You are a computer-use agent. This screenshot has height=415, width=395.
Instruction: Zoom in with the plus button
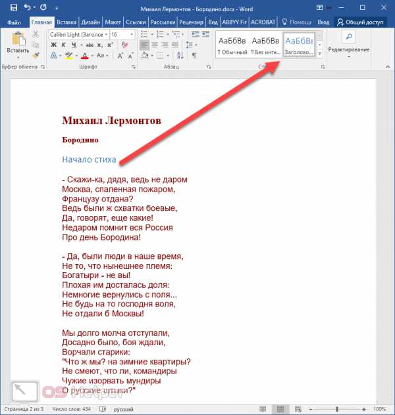[364, 409]
